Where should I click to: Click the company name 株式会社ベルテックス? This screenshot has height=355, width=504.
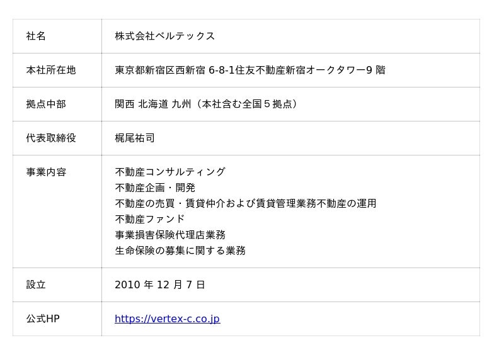click(165, 37)
